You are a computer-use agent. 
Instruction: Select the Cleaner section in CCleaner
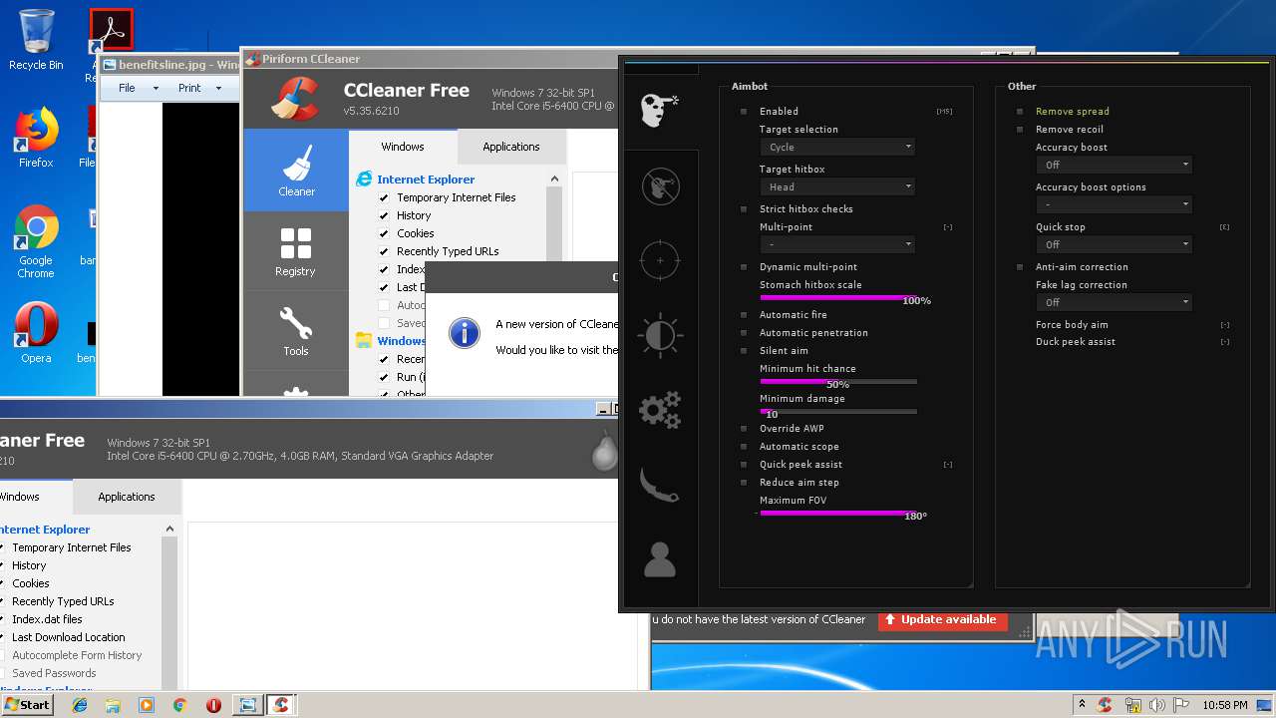(296, 170)
